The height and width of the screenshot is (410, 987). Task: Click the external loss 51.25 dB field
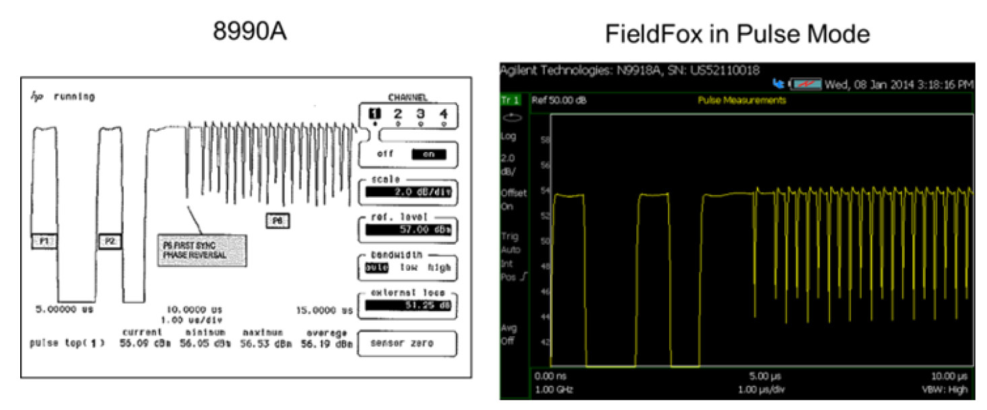[407, 306]
